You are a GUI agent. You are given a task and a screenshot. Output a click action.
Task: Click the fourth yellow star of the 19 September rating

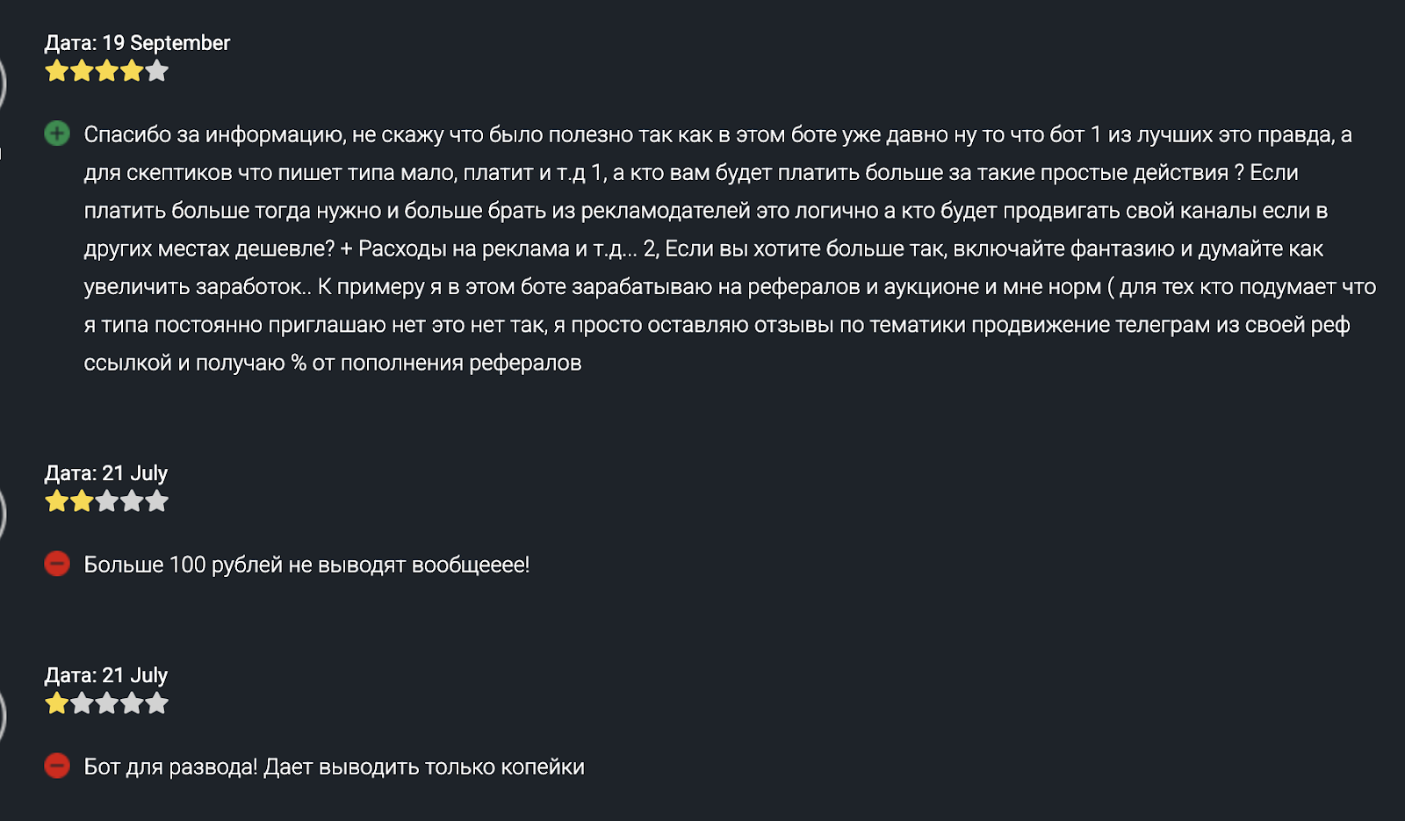coord(133,71)
